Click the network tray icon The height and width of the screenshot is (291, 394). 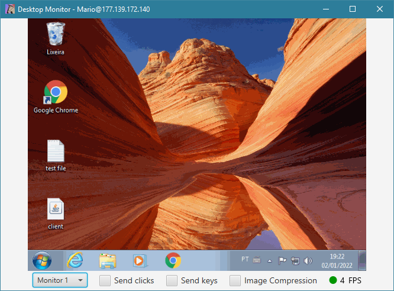[x=295, y=261]
